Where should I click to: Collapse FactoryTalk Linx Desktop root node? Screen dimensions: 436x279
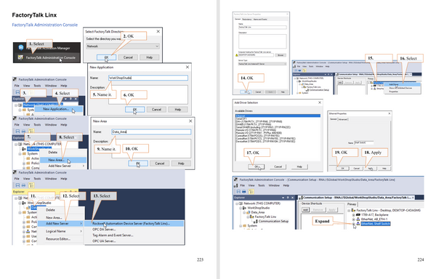[349, 211]
